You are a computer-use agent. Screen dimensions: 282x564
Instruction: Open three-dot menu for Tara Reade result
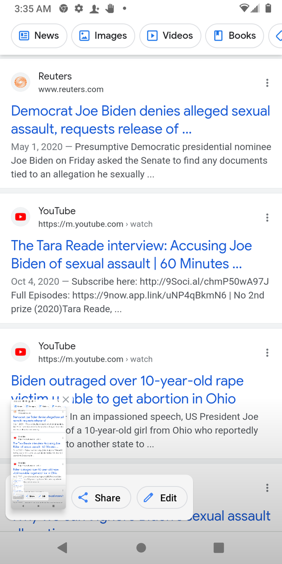(x=267, y=217)
